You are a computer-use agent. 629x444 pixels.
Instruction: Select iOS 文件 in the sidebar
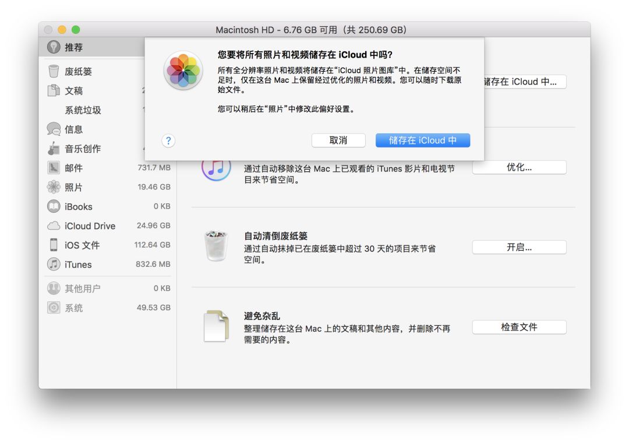tap(82, 245)
